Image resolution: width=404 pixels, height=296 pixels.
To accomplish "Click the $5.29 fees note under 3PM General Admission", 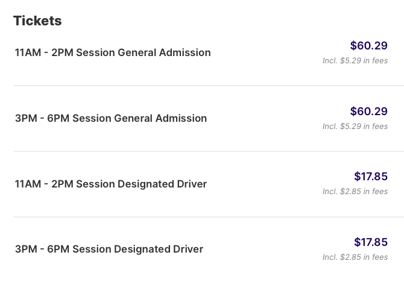I will (x=355, y=126).
